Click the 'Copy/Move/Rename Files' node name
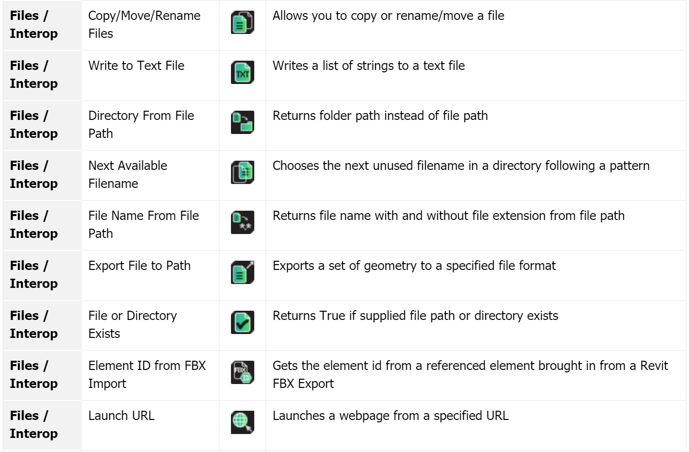 pyautogui.click(x=144, y=24)
